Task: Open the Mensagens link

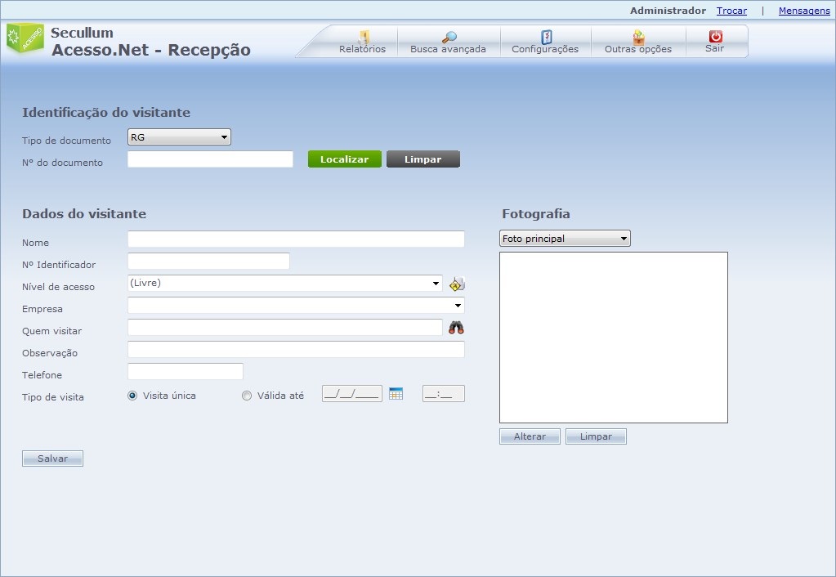Action: click(x=803, y=11)
